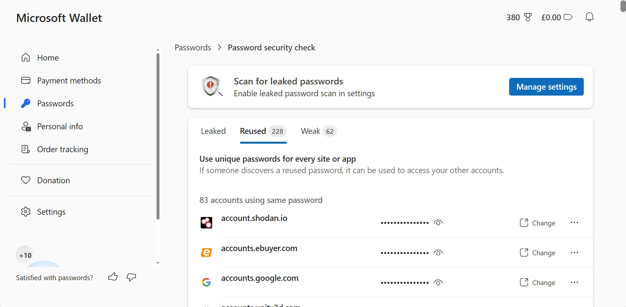Expand the Passwords breadcrumb chevron
Image resolution: width=626 pixels, height=307 pixels.
pos(219,47)
